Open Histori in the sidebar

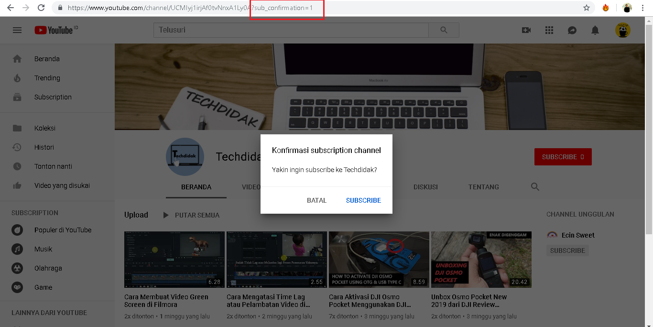point(44,147)
